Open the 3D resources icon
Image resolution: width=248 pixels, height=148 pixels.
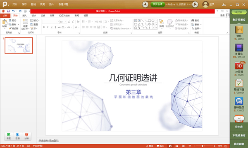coord(239,65)
